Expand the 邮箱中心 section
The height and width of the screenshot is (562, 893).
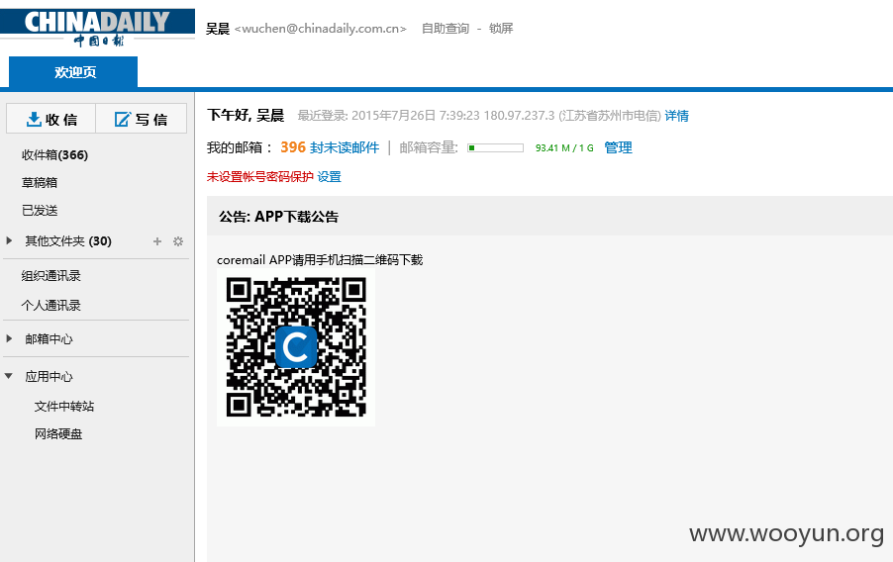pyautogui.click(x=9, y=338)
